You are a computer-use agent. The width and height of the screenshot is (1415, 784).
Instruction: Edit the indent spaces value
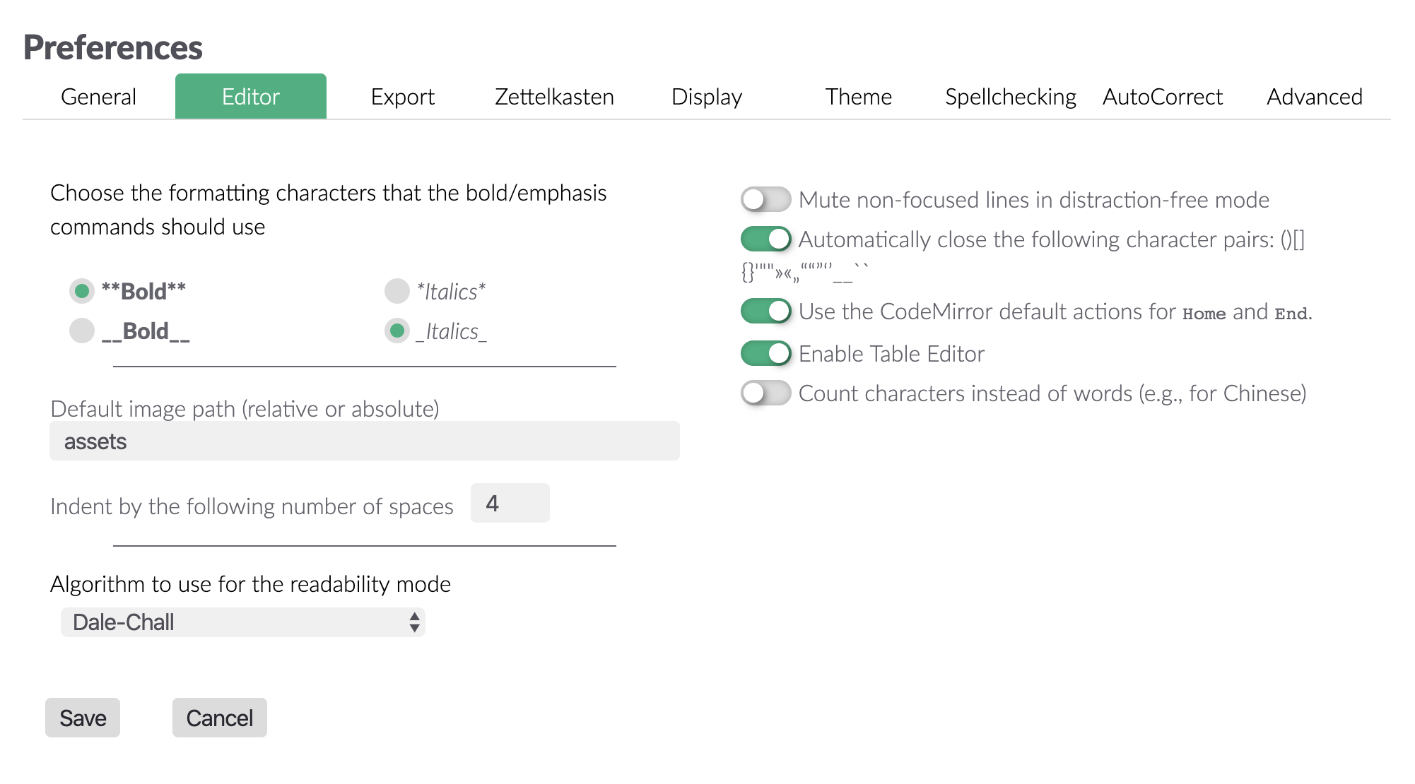click(510, 503)
